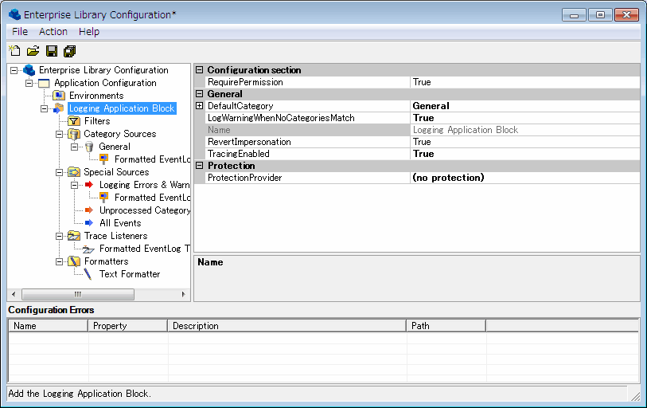Viewport: 647px width, 408px height.
Task: Click the Save floppy disk icon
Action: coord(52,52)
